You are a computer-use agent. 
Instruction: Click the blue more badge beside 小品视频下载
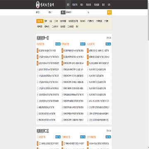tap(108, 44)
